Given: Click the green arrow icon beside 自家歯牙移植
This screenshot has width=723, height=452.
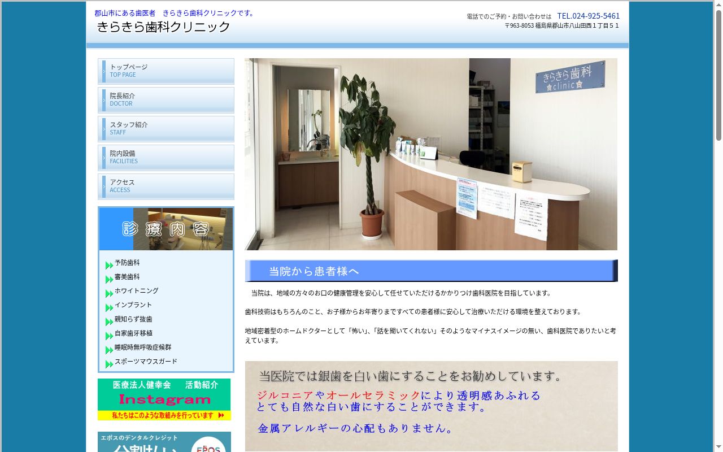Looking at the screenshot, I should [109, 336].
